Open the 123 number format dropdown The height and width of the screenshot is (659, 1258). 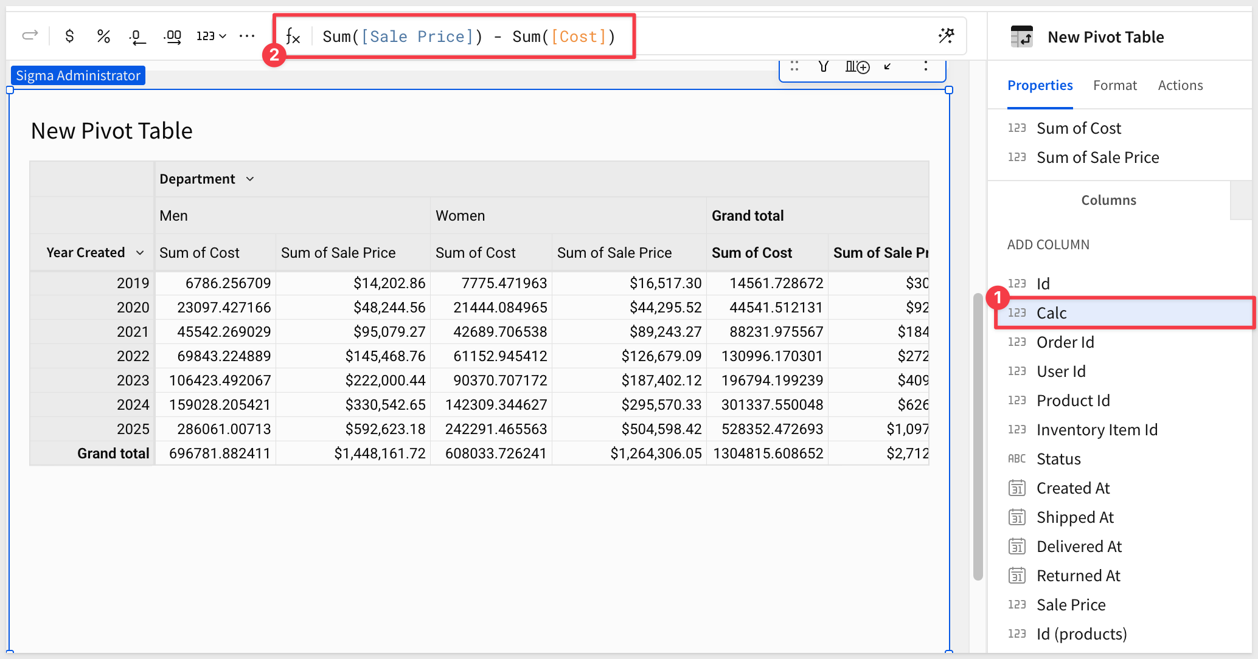[211, 36]
